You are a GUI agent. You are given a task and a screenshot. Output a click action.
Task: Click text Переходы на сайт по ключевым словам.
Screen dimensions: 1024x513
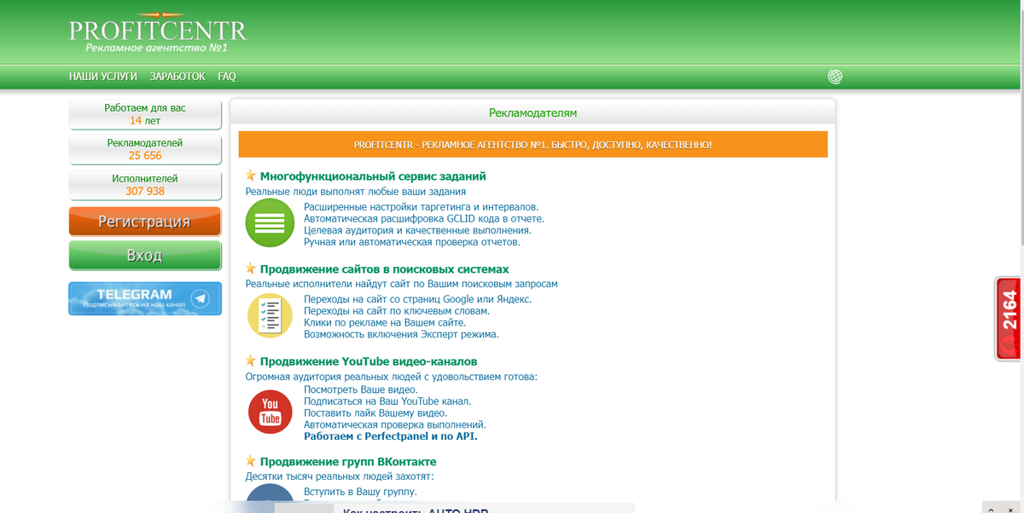(397, 311)
